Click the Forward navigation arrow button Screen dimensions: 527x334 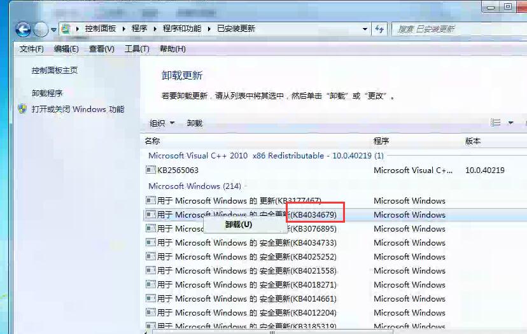coord(41,29)
